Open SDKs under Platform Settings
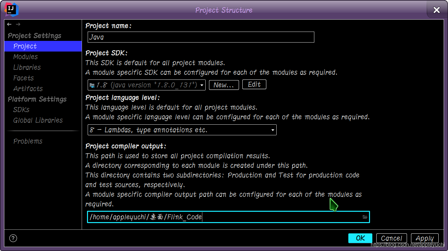 click(21, 110)
